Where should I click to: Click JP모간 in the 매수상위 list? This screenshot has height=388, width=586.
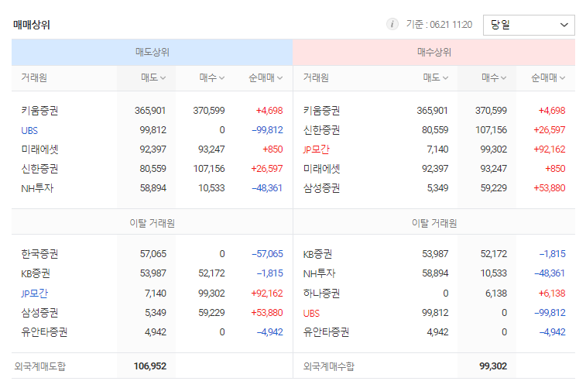tap(316, 149)
